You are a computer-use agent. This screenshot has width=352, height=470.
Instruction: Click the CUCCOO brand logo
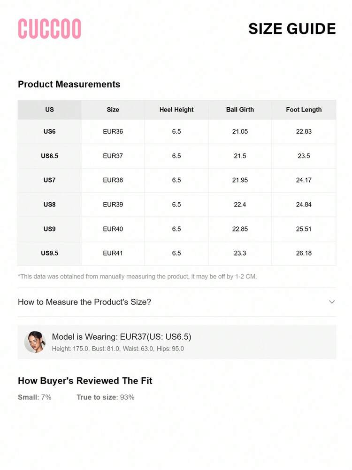49,29
